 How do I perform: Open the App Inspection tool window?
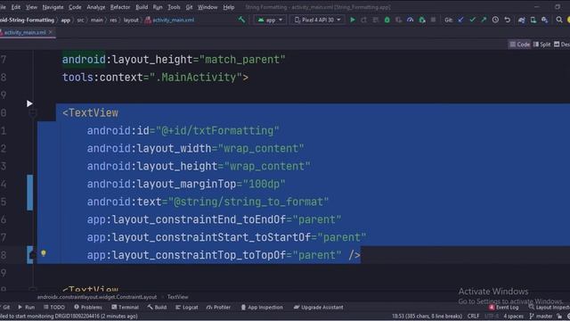(262, 307)
